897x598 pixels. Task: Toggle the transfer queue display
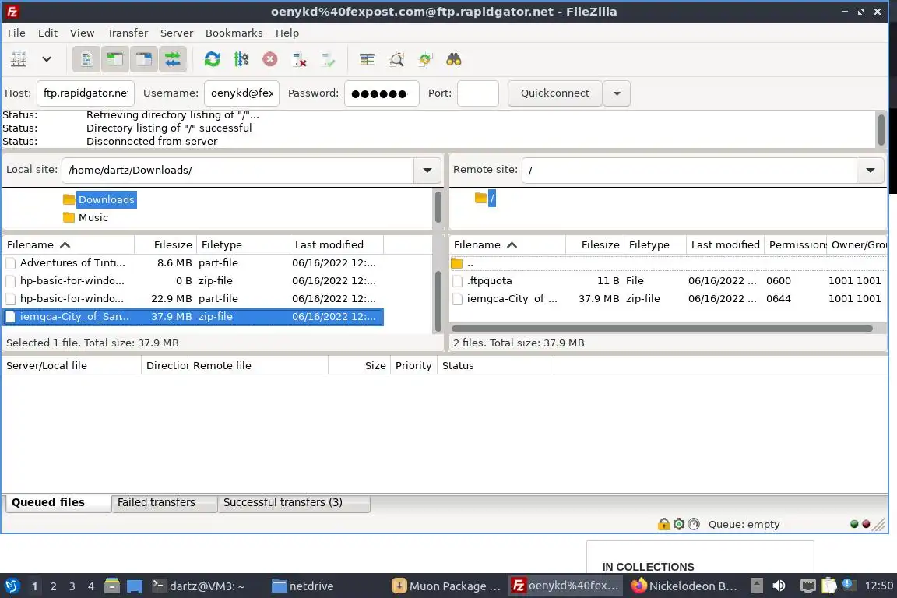tap(172, 59)
